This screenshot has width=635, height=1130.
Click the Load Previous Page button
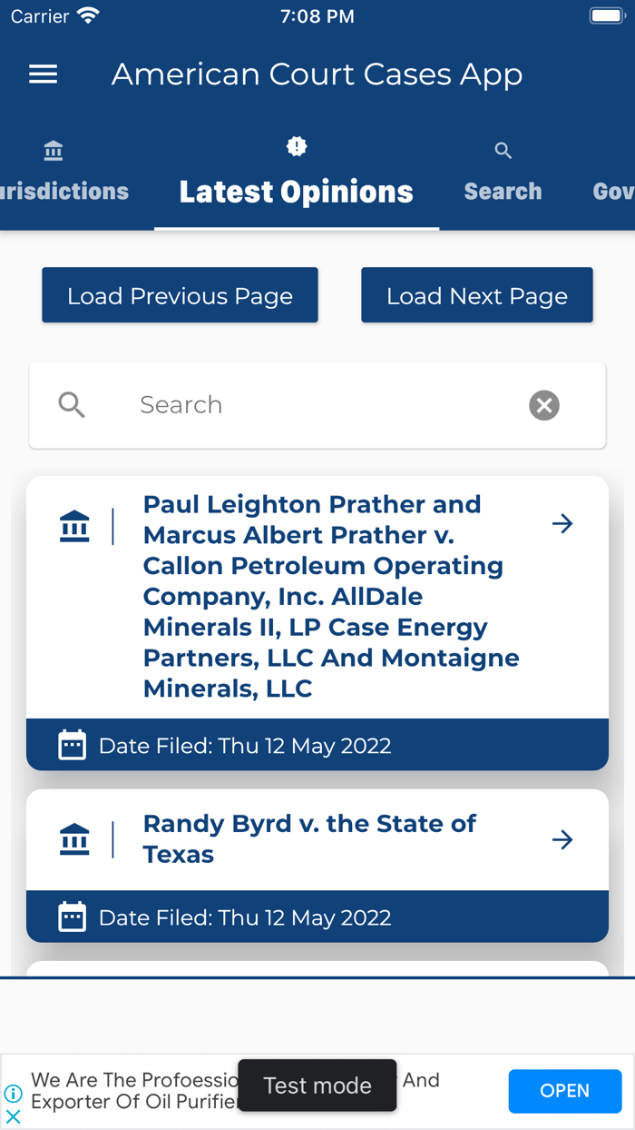click(180, 294)
